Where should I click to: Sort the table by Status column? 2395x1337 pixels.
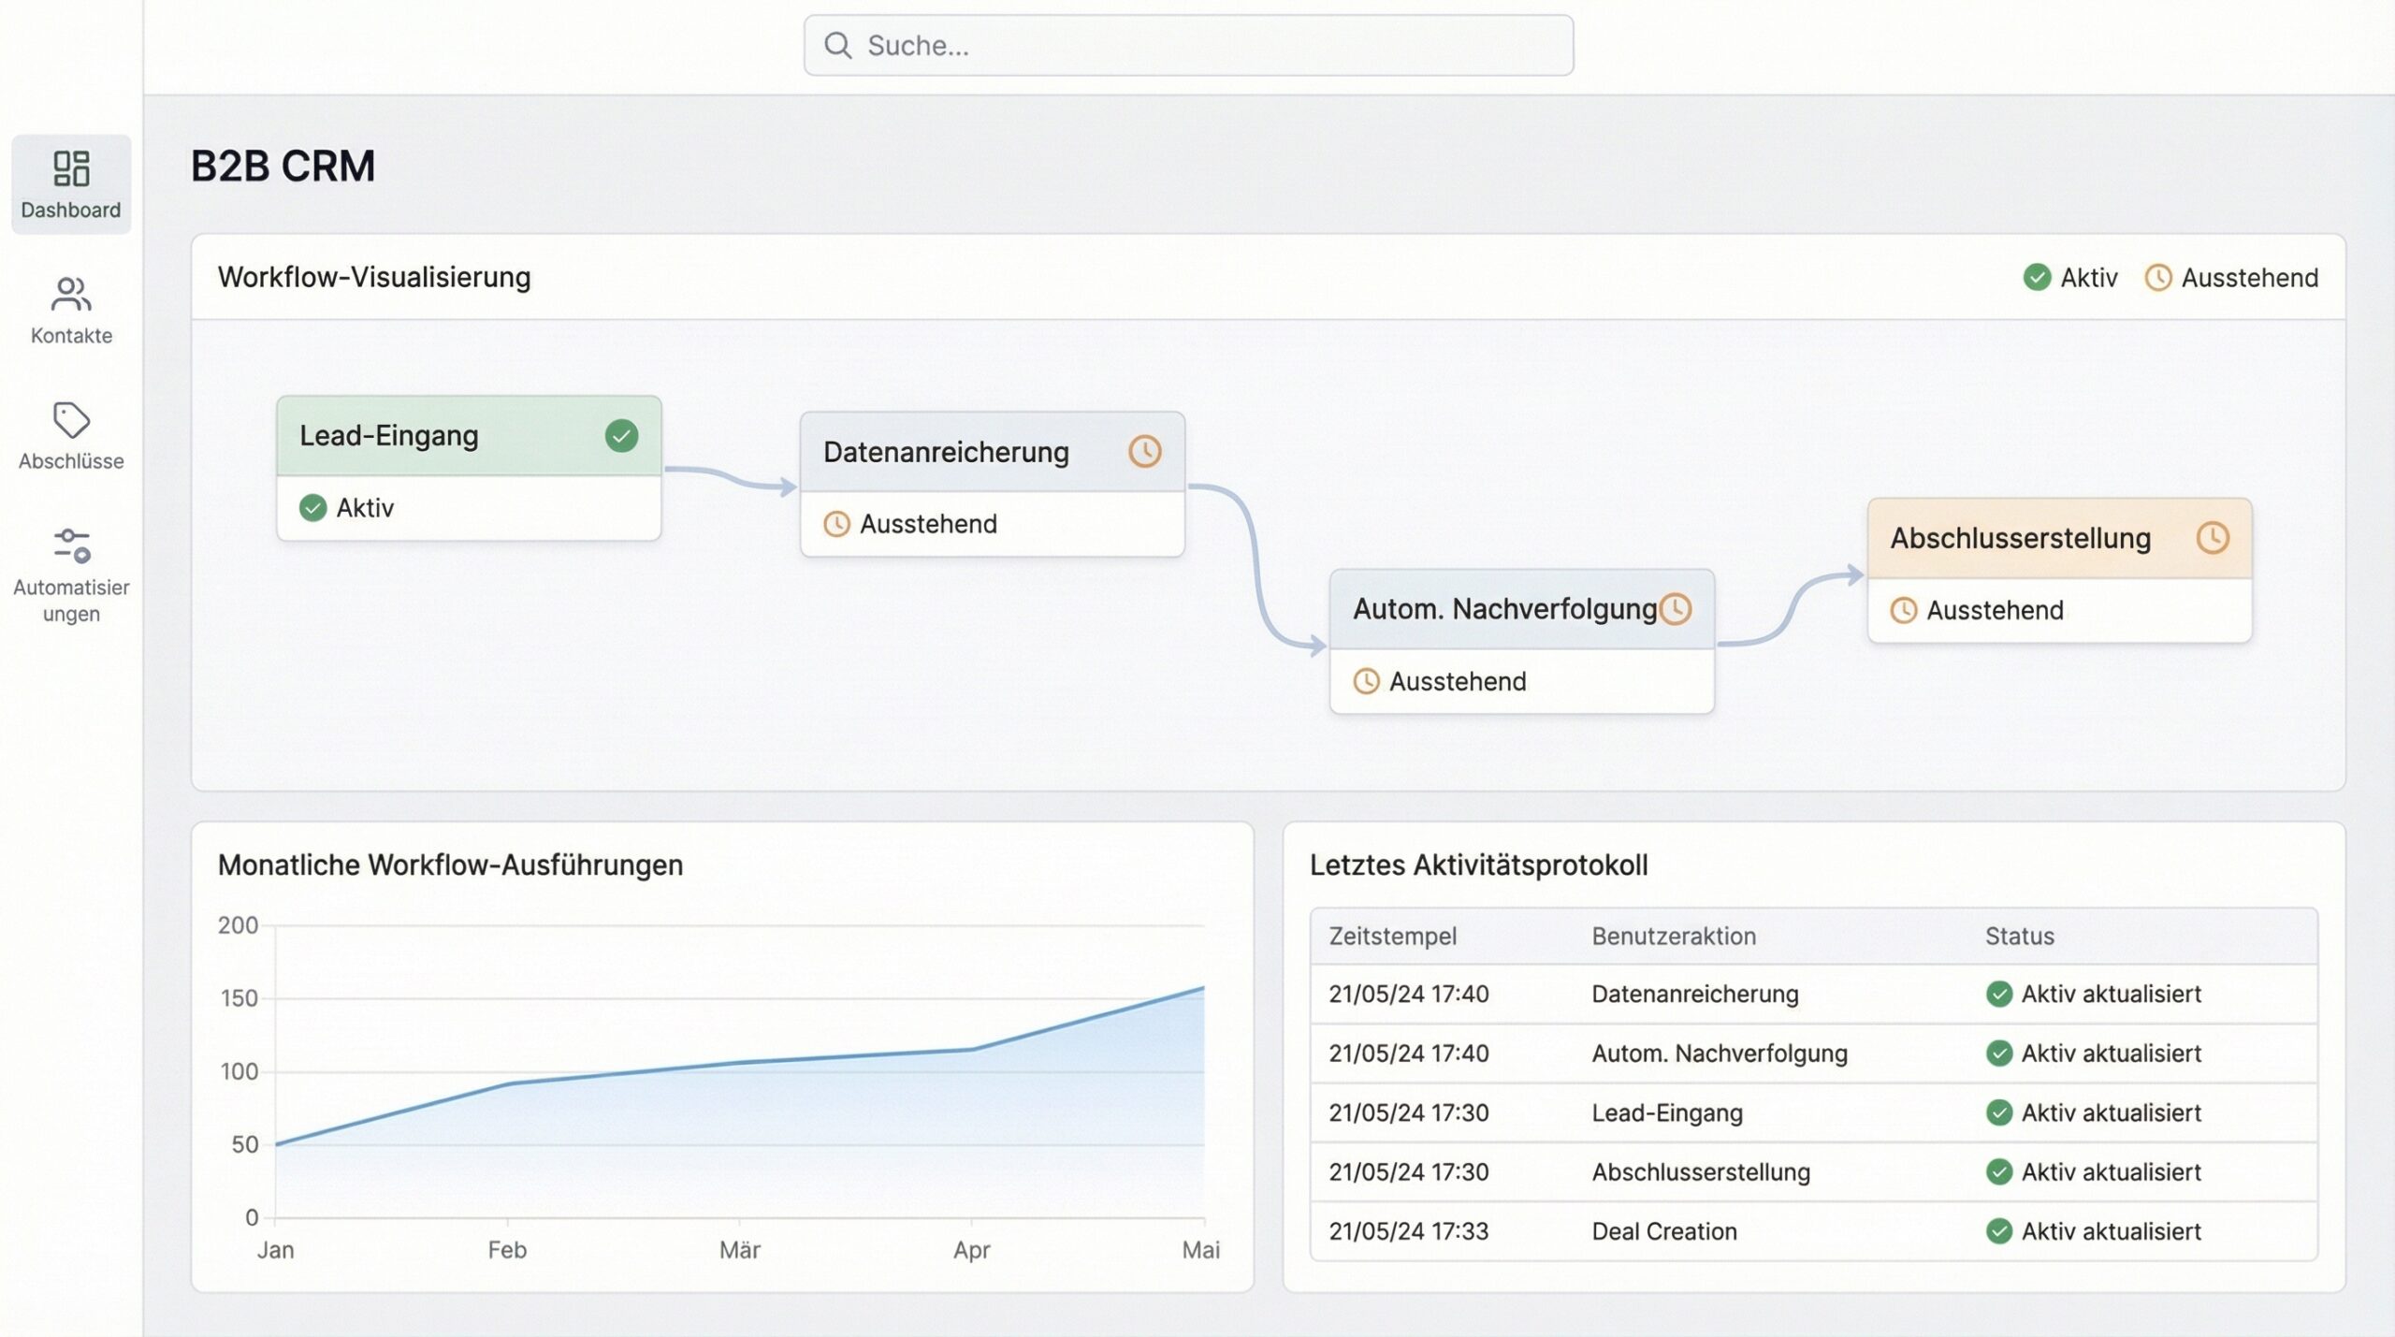(2018, 936)
